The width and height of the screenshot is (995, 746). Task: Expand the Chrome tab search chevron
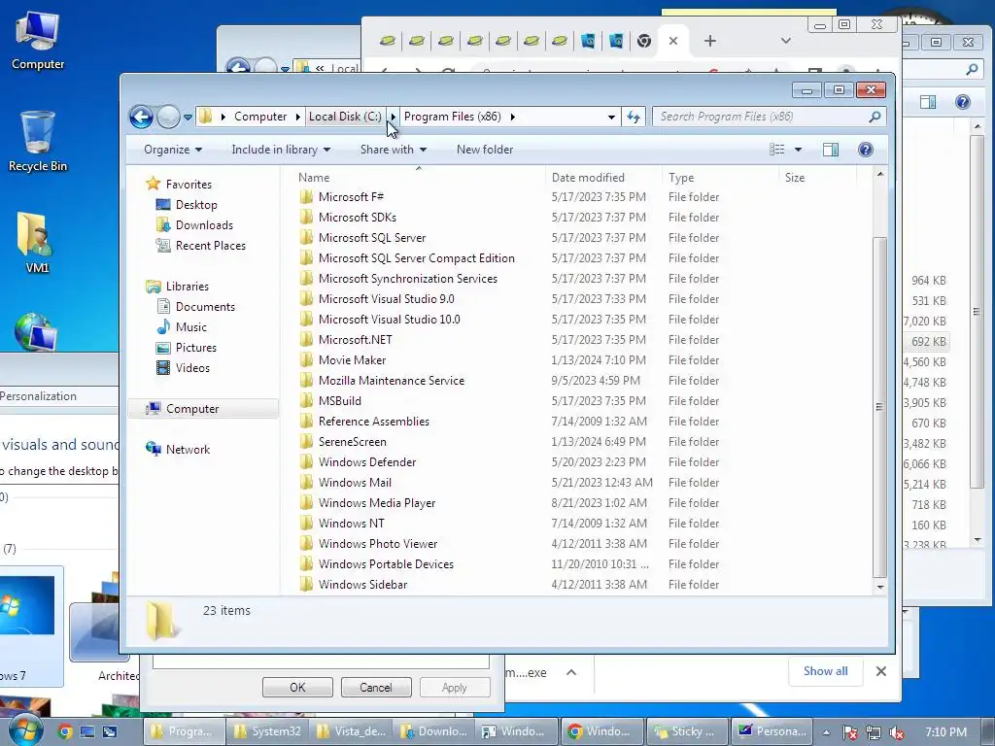[785, 41]
